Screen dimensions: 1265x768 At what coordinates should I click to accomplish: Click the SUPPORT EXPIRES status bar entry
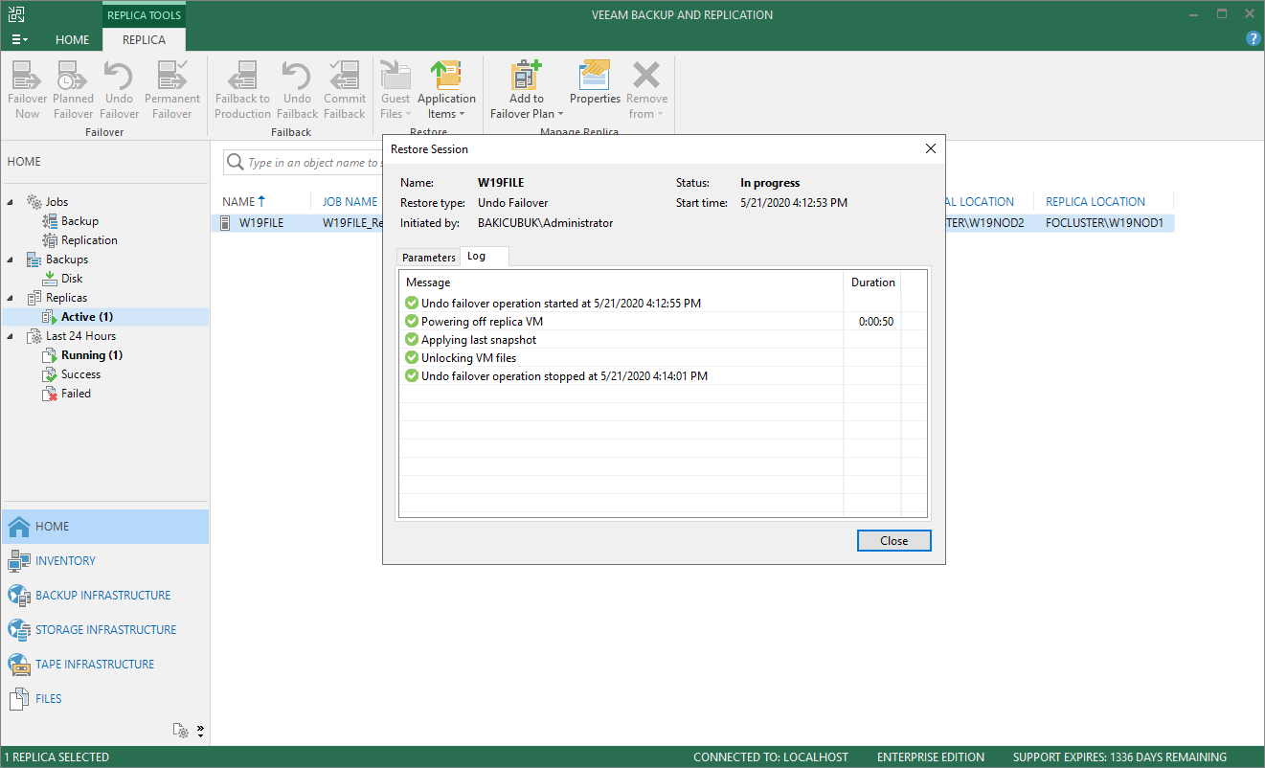pos(1120,757)
